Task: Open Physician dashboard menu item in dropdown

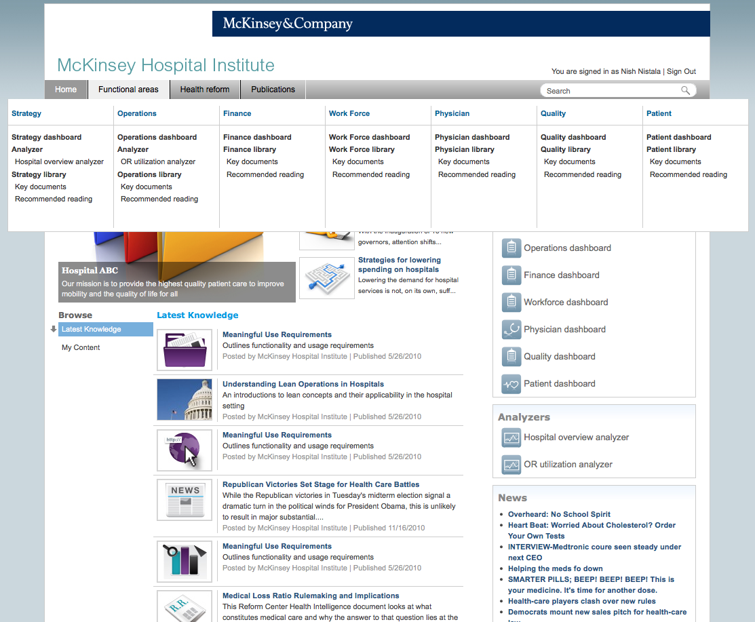Action: [x=472, y=137]
